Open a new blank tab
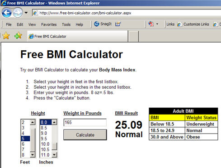 pos(133,36)
